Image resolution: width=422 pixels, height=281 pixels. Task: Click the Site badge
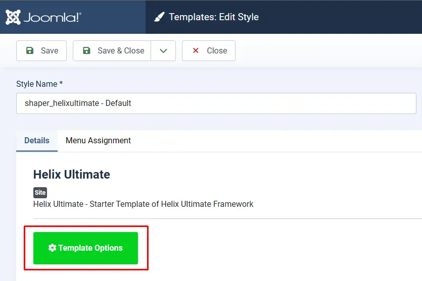point(40,193)
